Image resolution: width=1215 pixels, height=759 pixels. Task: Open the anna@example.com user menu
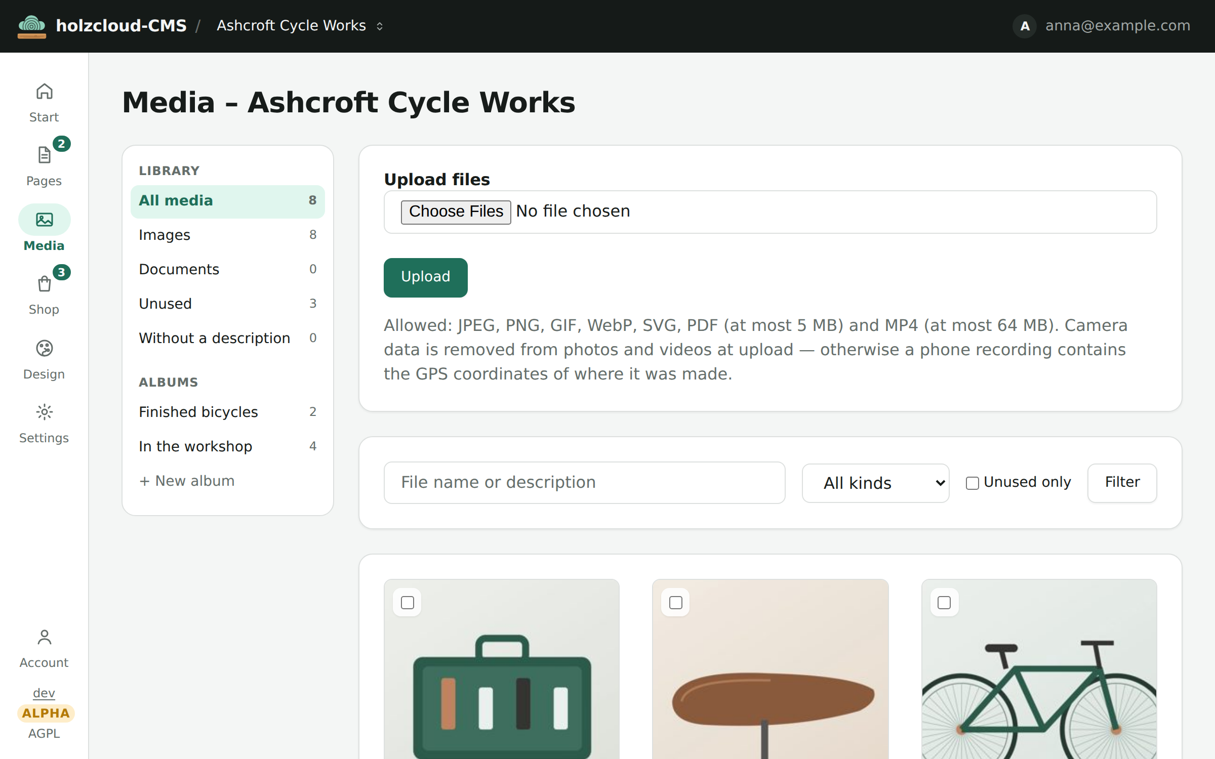(1102, 26)
